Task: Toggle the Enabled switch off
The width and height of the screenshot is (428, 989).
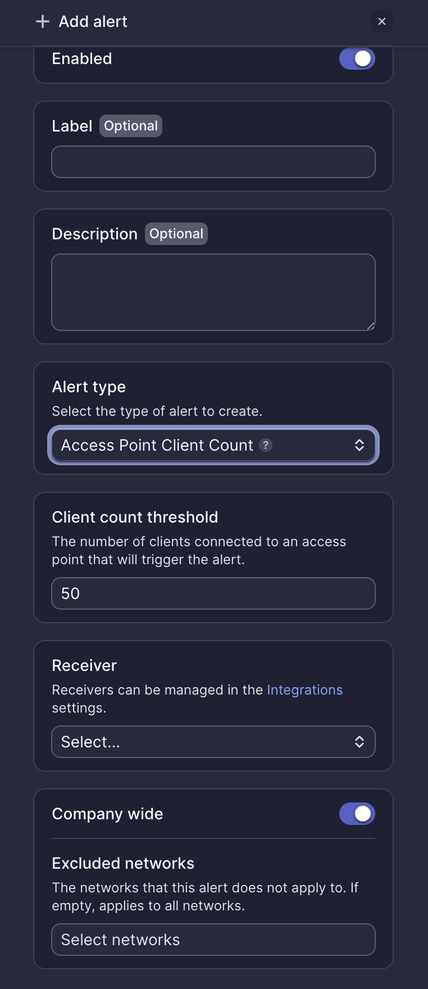Action: [x=357, y=58]
